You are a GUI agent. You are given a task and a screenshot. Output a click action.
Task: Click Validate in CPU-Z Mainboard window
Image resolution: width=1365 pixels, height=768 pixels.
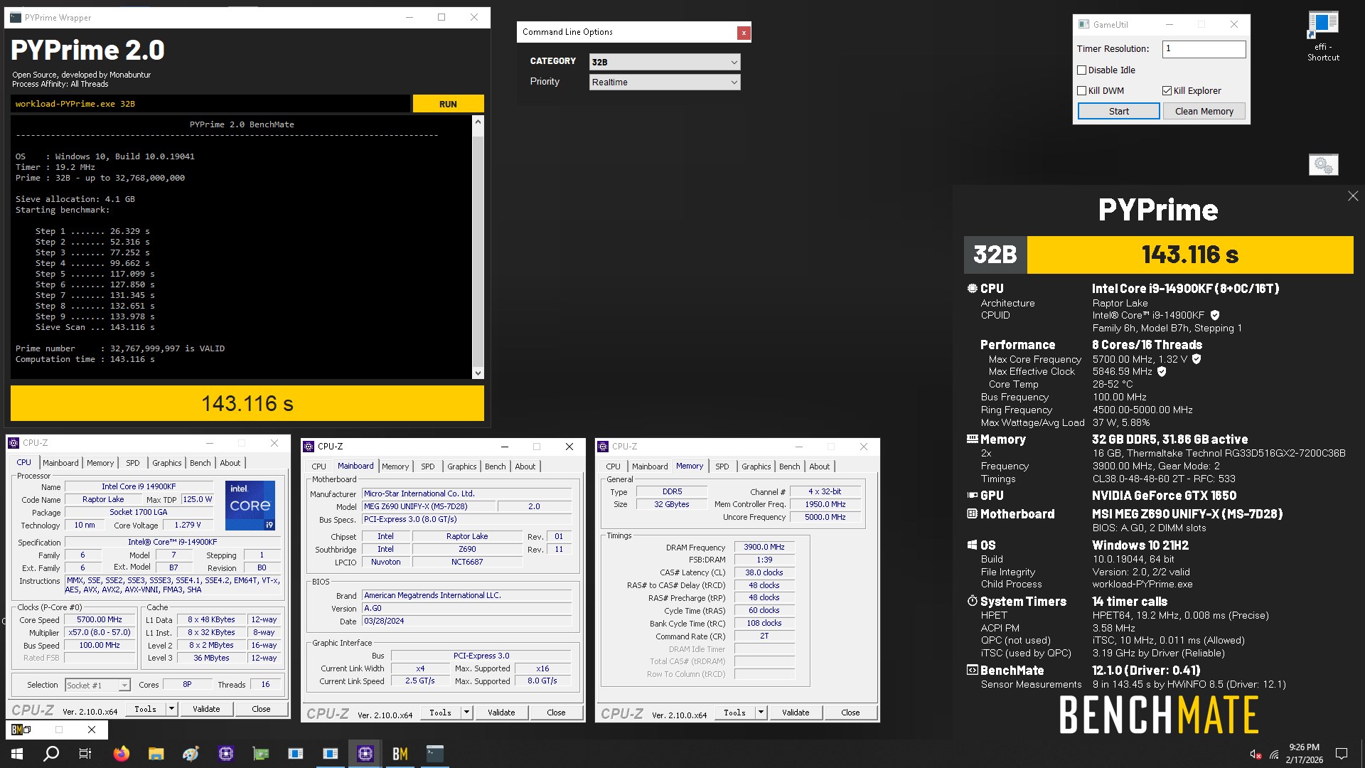[501, 713]
